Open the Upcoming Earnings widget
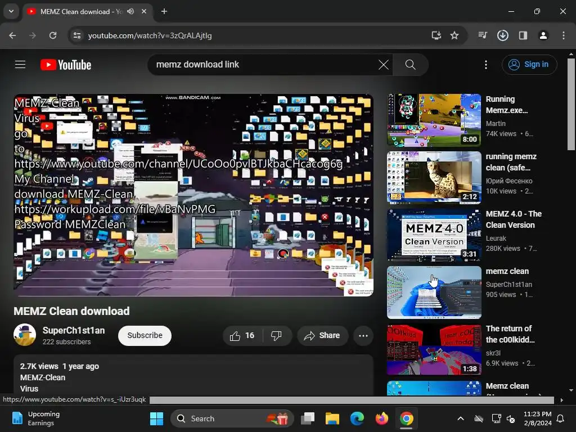This screenshot has width=576, height=432. [35, 418]
